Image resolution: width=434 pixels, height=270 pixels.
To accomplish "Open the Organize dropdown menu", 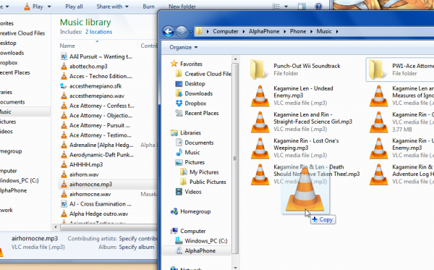I will (184, 47).
